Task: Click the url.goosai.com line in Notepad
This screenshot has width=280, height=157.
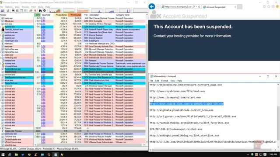Action: click(192, 116)
